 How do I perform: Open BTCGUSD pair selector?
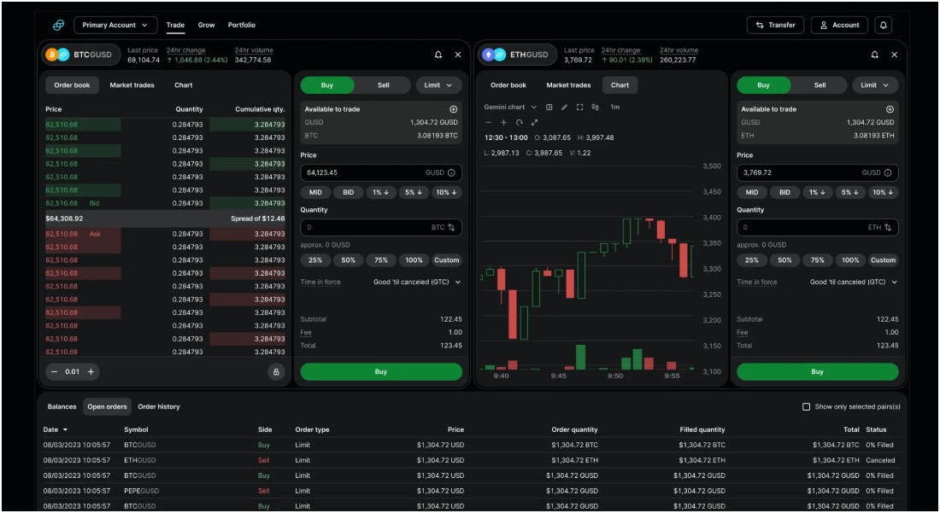coord(81,55)
